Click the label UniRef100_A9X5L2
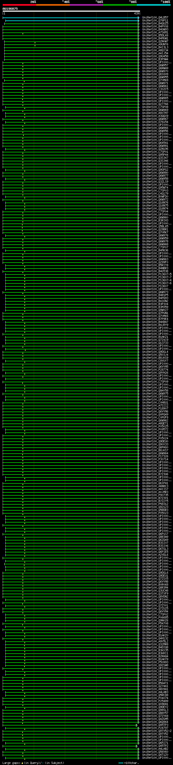 pos(155,642)
